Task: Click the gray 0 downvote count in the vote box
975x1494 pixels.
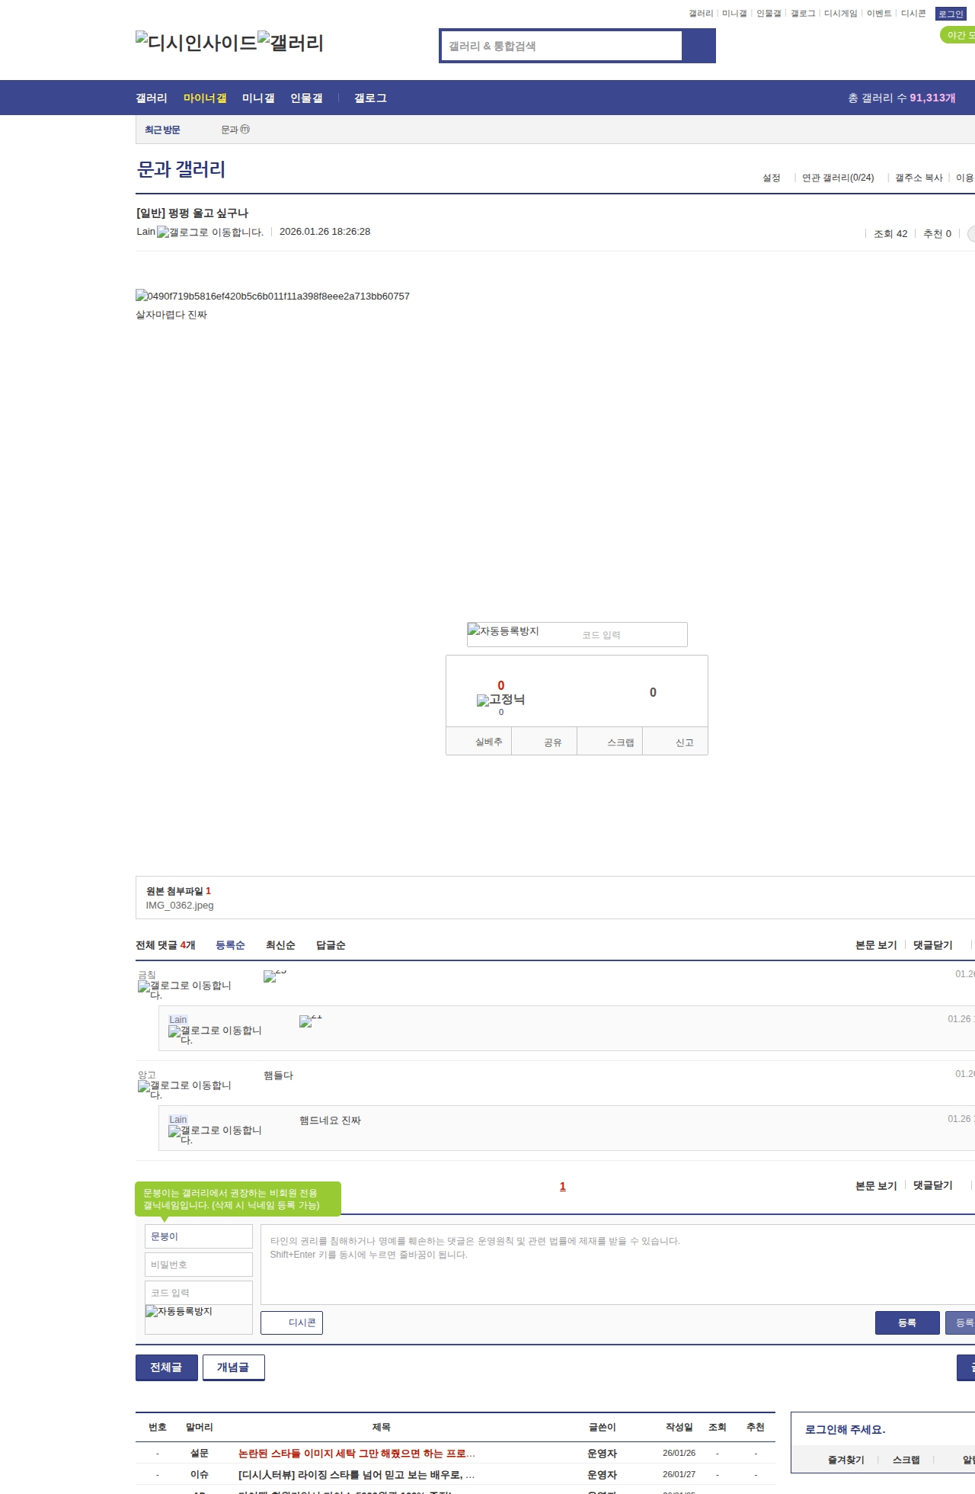Action: pos(653,692)
